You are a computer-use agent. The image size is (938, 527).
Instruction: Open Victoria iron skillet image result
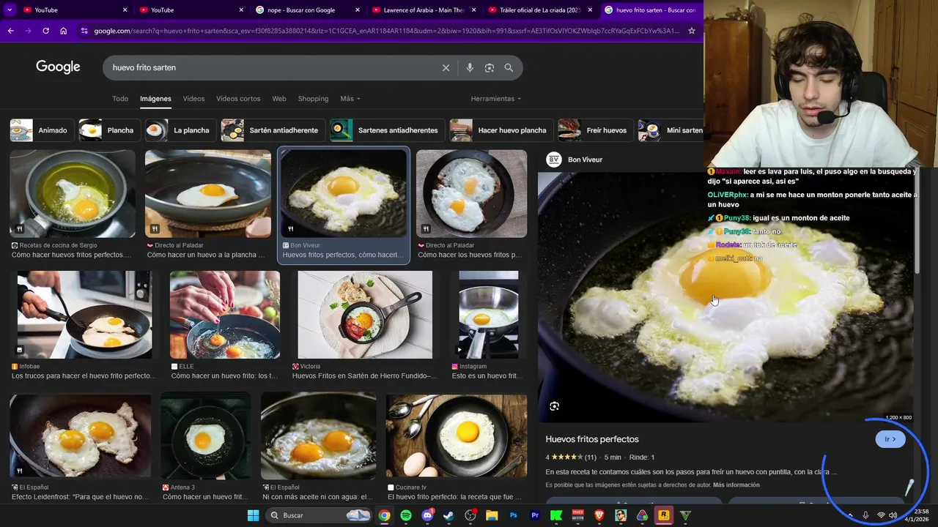[365, 315]
